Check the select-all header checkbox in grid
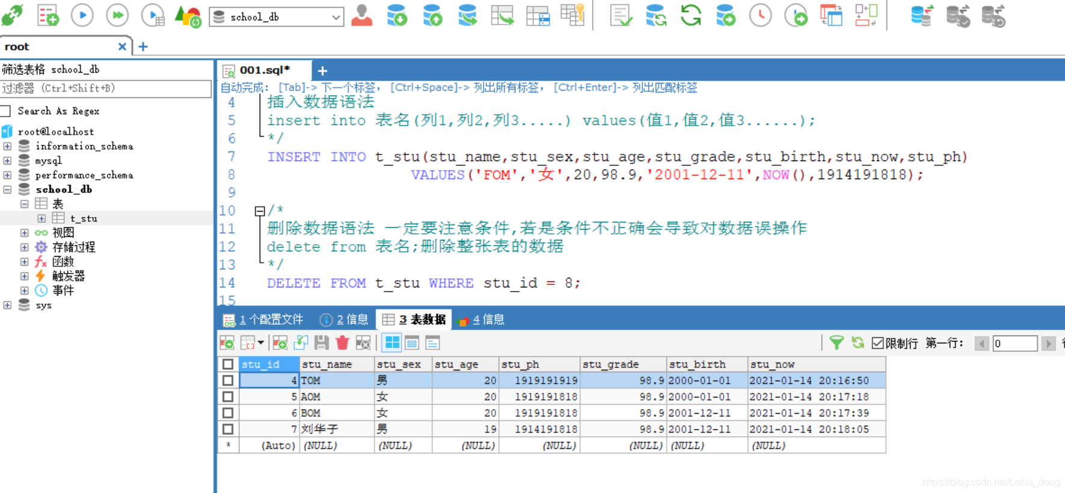 [228, 364]
